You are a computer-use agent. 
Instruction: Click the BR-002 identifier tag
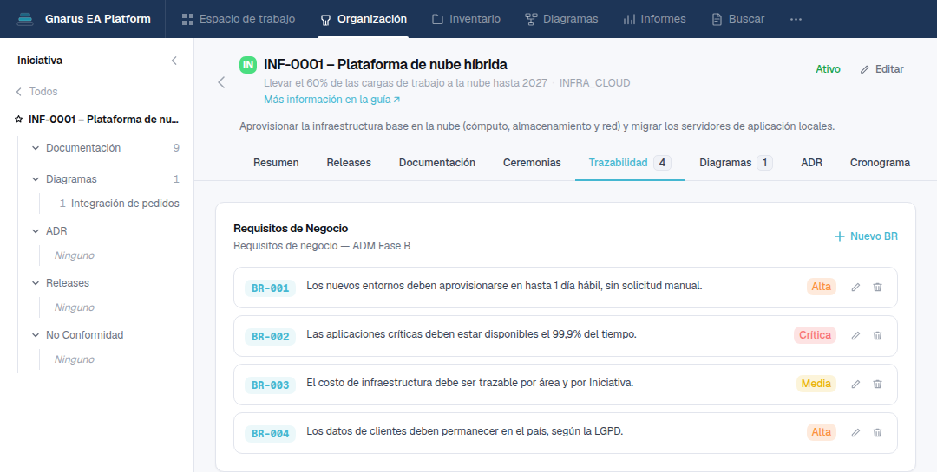coord(270,337)
